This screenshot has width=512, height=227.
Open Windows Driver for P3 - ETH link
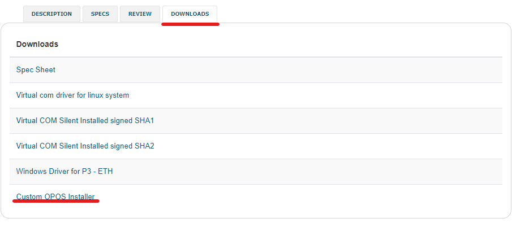point(64,171)
